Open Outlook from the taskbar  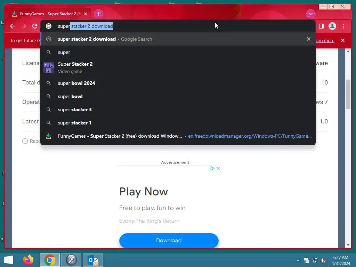click(x=93, y=260)
